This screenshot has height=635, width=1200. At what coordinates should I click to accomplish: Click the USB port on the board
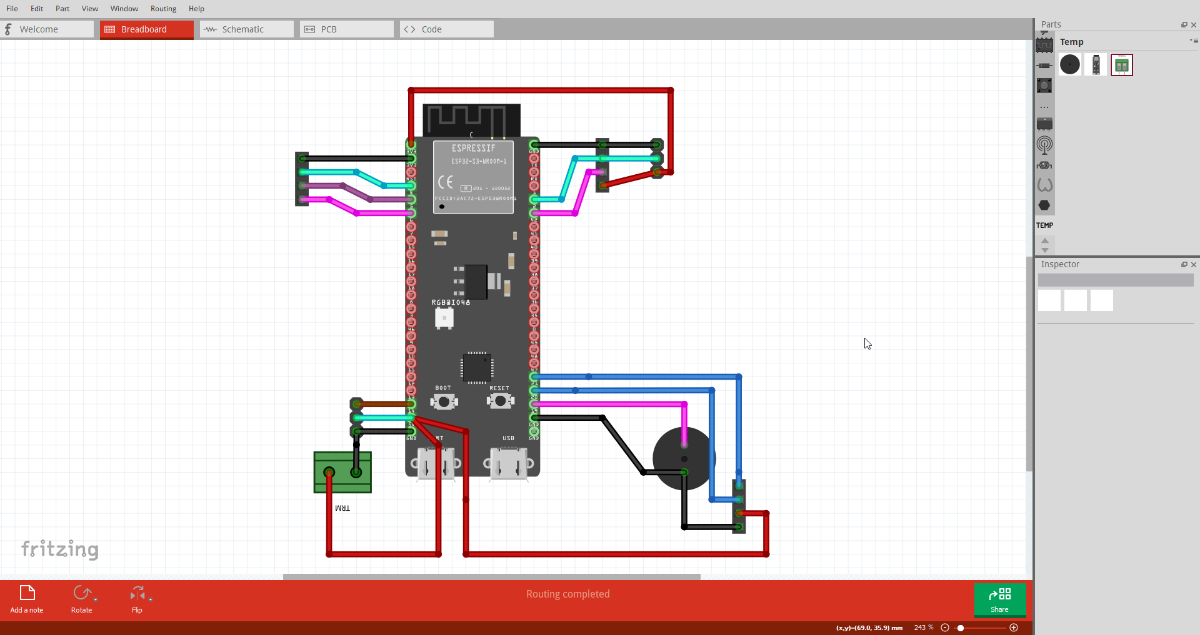pyautogui.click(x=509, y=463)
